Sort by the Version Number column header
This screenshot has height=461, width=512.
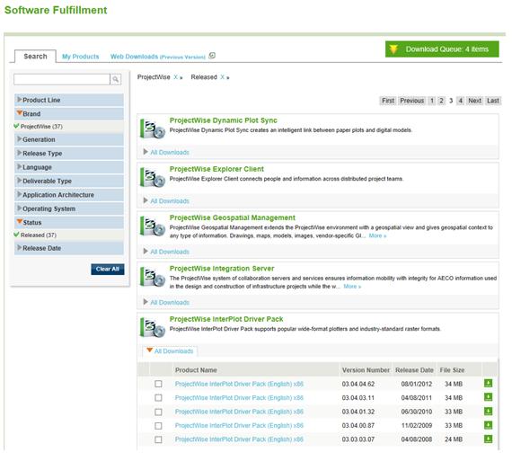coord(366,370)
